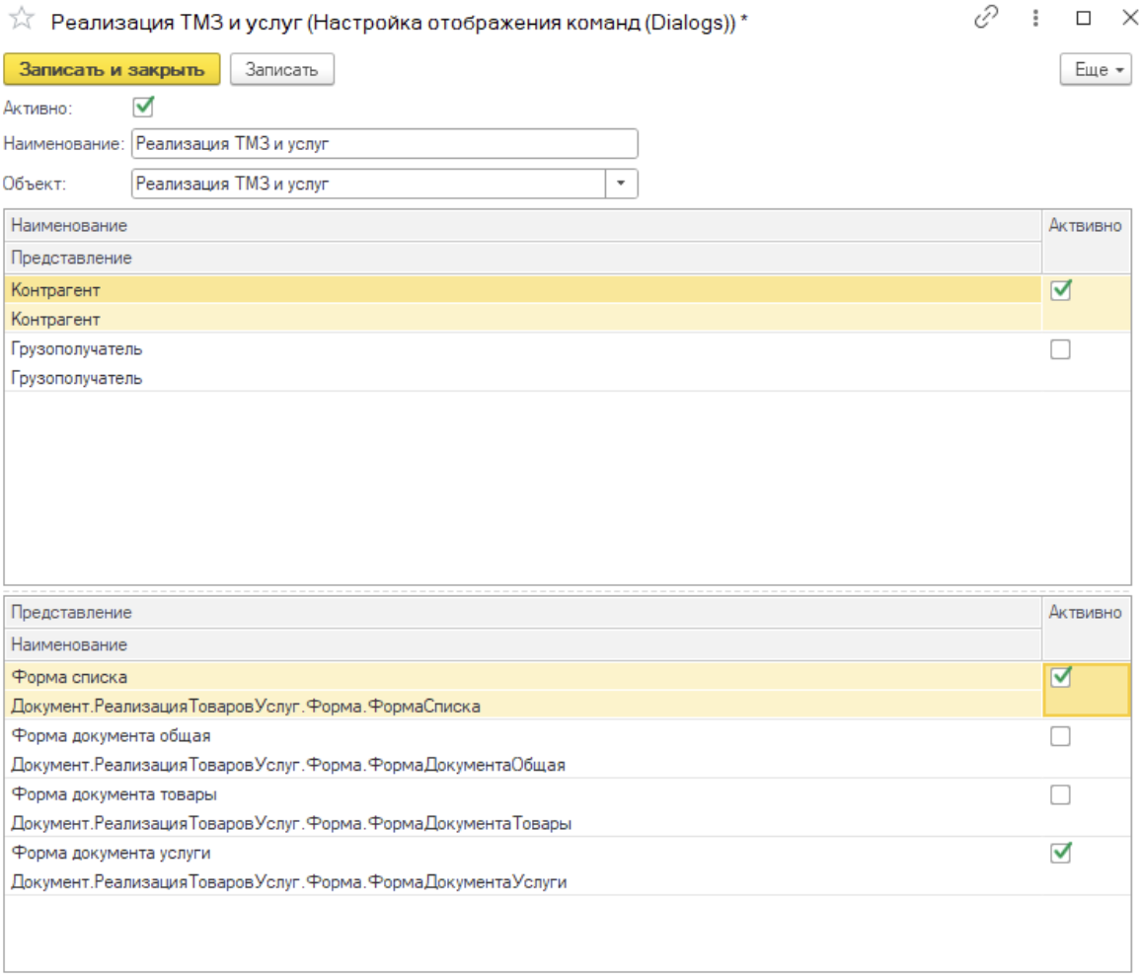
Task: Expand the Объект dropdown arrow
Action: pyautogui.click(x=621, y=184)
